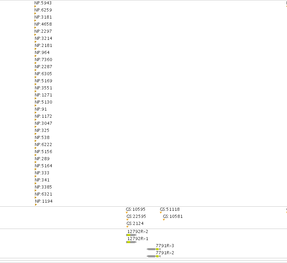
Task: Click the orange arrow marker below NP:1194
Action: coord(36,205)
